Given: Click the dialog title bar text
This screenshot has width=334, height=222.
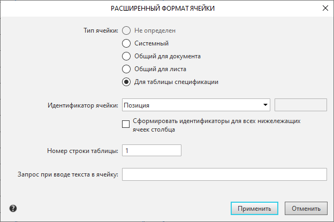Looking at the screenshot, I should pyautogui.click(x=166, y=9).
